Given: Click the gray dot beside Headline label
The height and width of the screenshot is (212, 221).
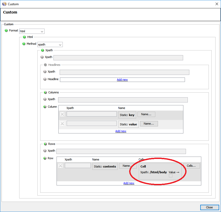Looking at the screenshot, I should click(45, 79).
